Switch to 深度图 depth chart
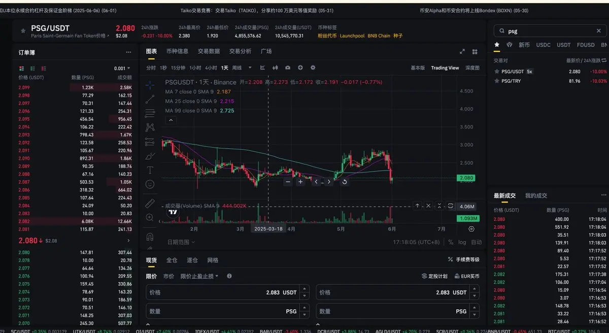 coord(472,68)
